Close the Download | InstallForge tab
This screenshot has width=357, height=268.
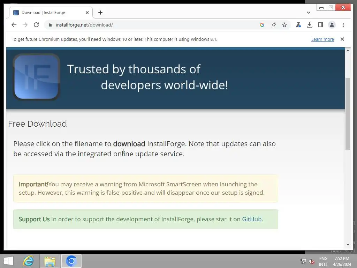(x=87, y=13)
